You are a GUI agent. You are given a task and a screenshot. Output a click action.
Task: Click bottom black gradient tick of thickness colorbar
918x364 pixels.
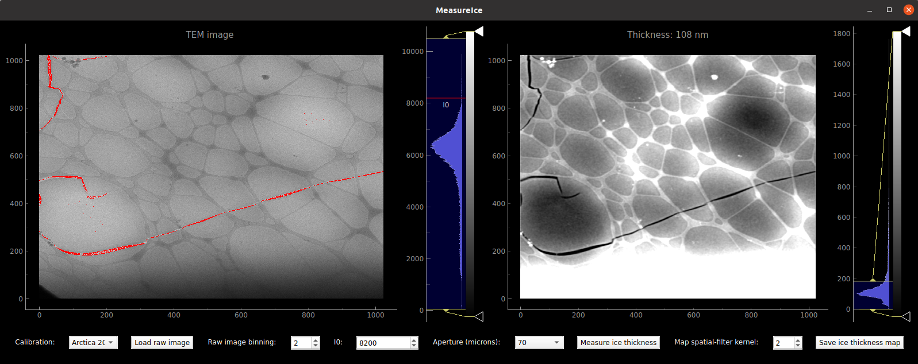click(906, 316)
